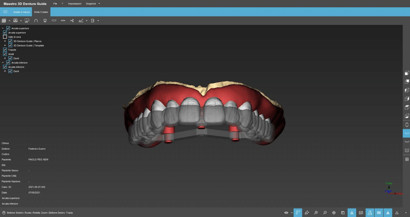Click the four-pane grid layout icon
Screen dimensions: 410x217
coord(407,159)
